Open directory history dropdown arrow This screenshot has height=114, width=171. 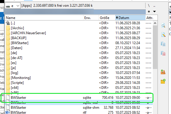tap(154, 11)
